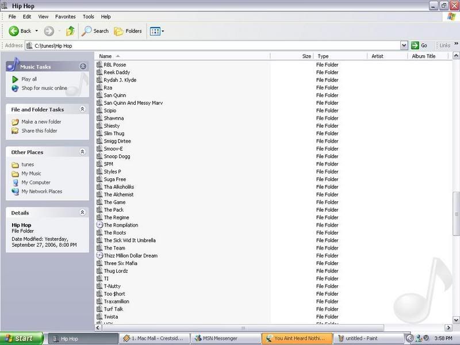
Task: Sort by the Artist column header
Action: (x=388, y=56)
